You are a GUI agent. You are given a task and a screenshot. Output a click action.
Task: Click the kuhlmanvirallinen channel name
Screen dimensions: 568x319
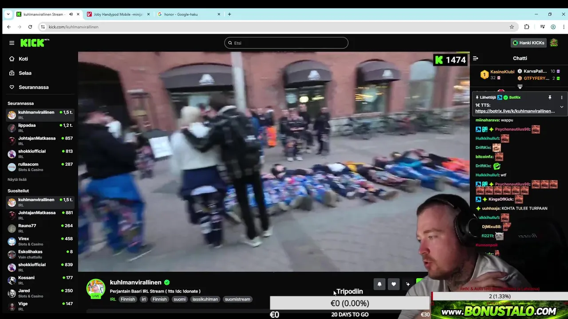point(135,282)
